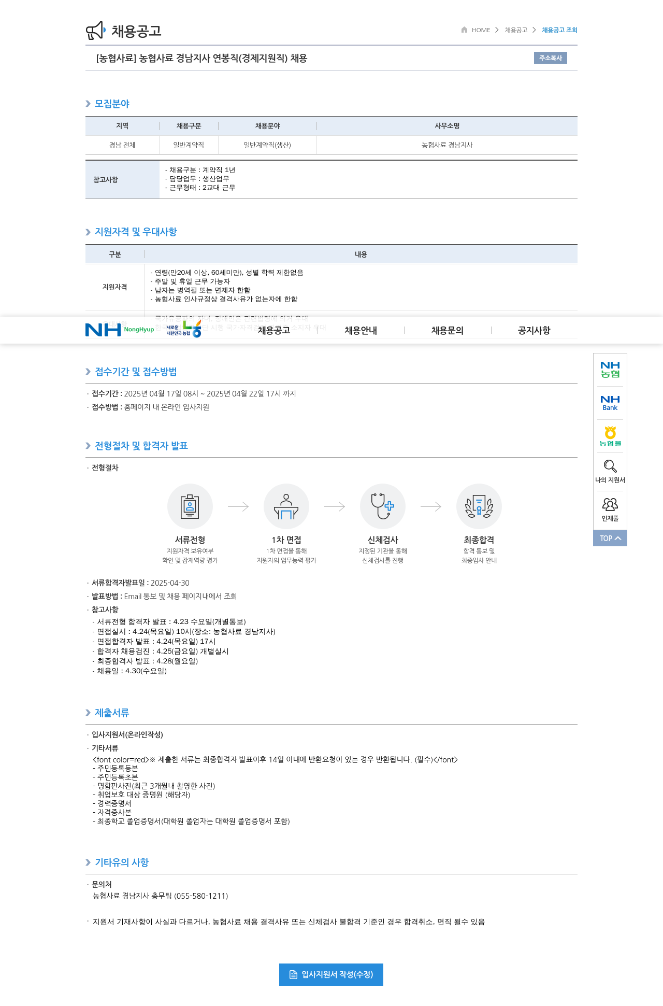
Task: Click the contact 총무팀 (055-580-1211) line
Action: coord(160,896)
